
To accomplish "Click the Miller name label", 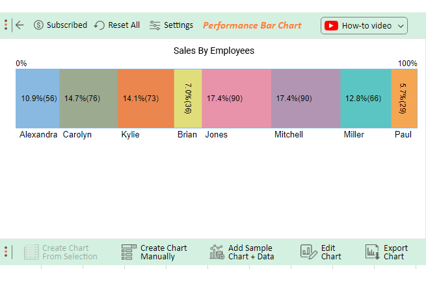I will (354, 134).
